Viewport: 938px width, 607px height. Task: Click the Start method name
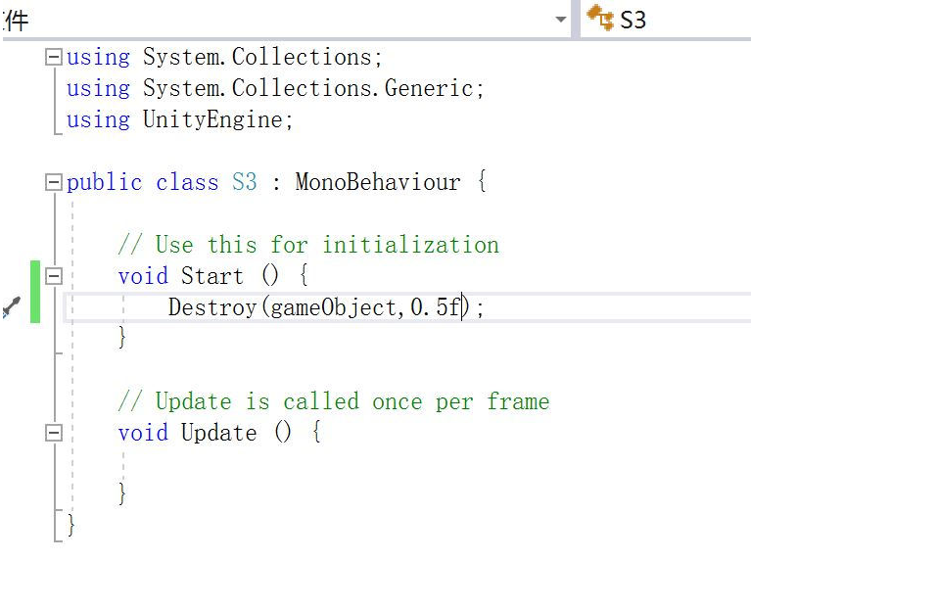pyautogui.click(x=212, y=276)
